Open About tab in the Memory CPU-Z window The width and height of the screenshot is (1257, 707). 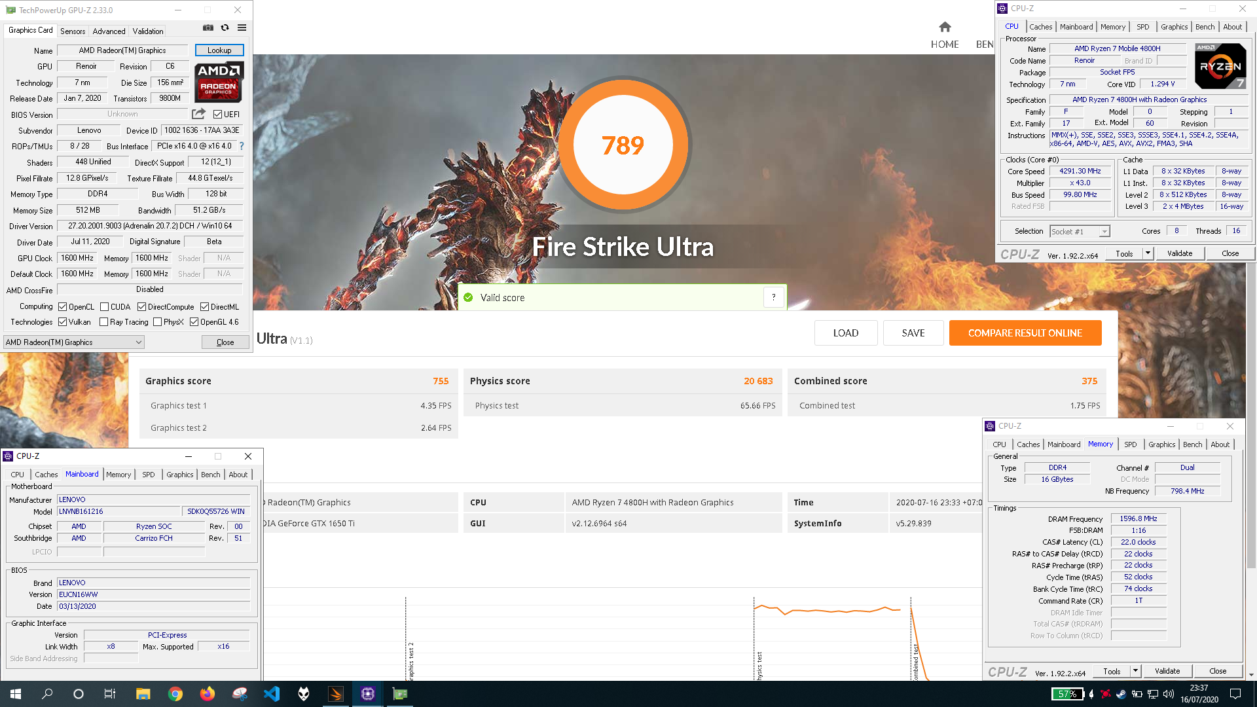[1220, 444]
